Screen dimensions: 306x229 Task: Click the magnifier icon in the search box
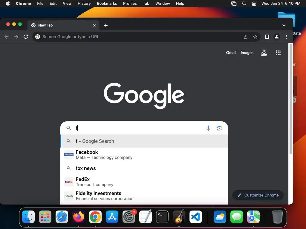click(x=68, y=128)
